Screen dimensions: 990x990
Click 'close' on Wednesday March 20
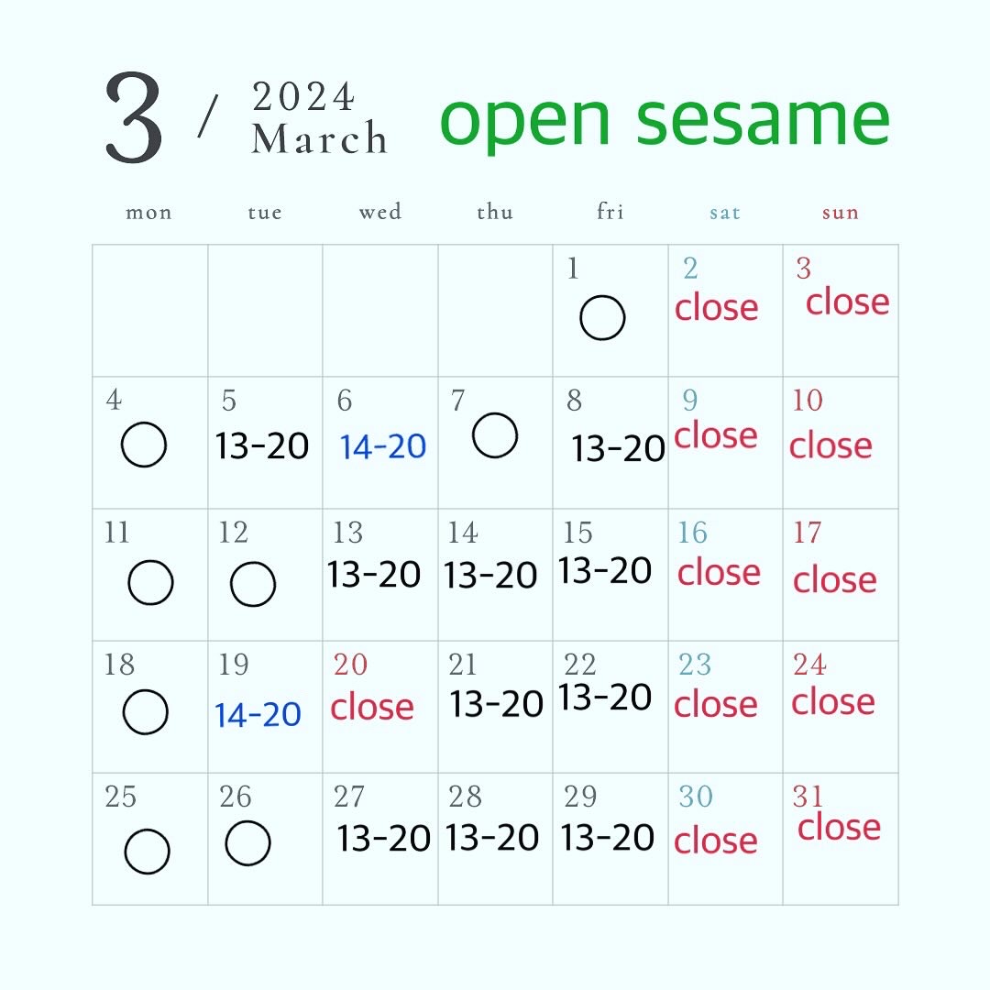coord(372,708)
